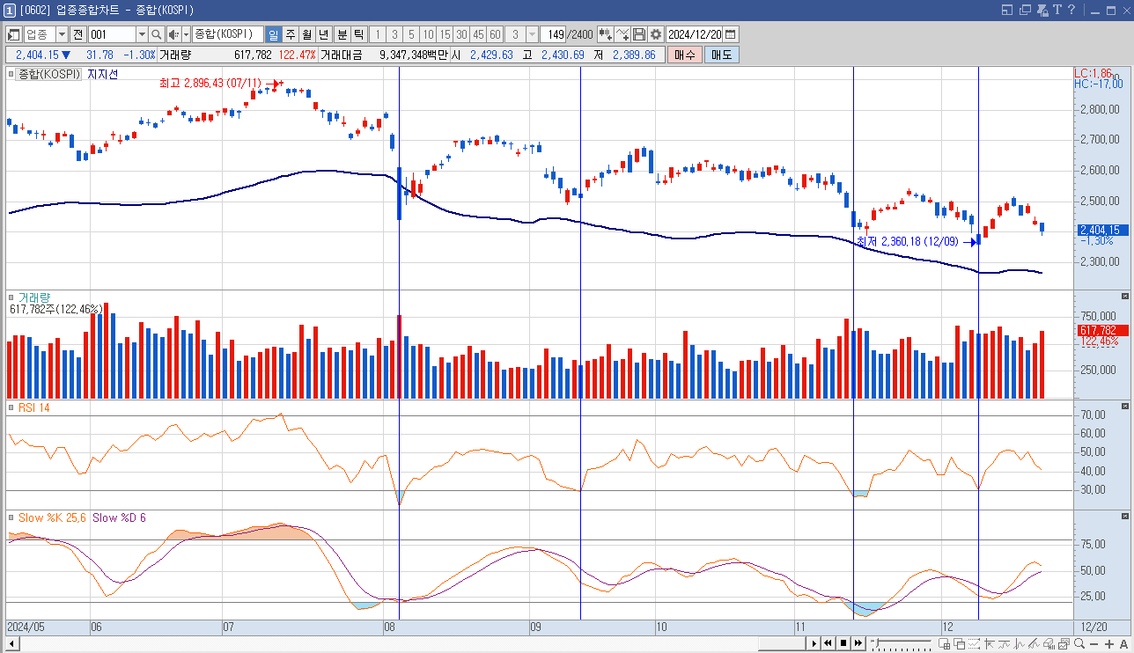The width and height of the screenshot is (1134, 653).
Task: Open the 업종 category dropdown arrow
Action: pyautogui.click(x=62, y=34)
